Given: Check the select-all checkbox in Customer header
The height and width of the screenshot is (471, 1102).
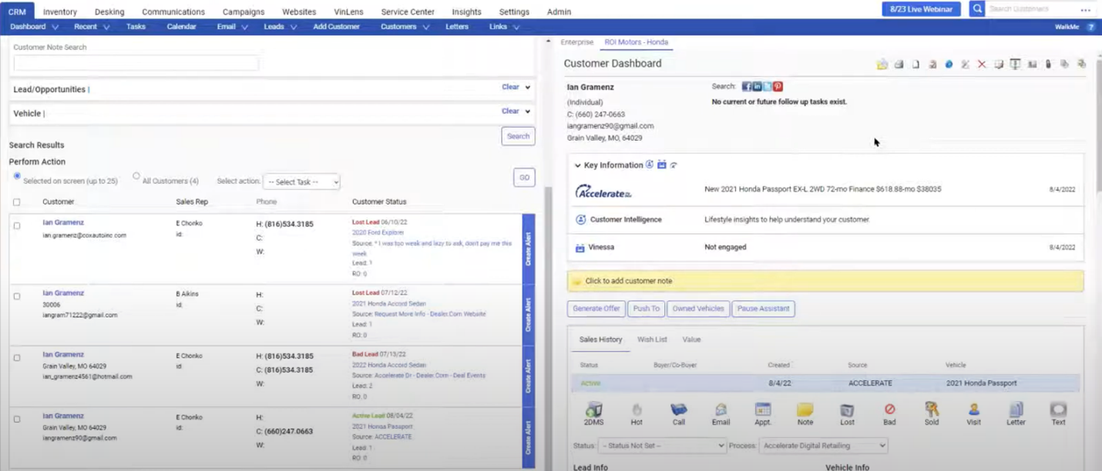Looking at the screenshot, I should pyautogui.click(x=17, y=202).
